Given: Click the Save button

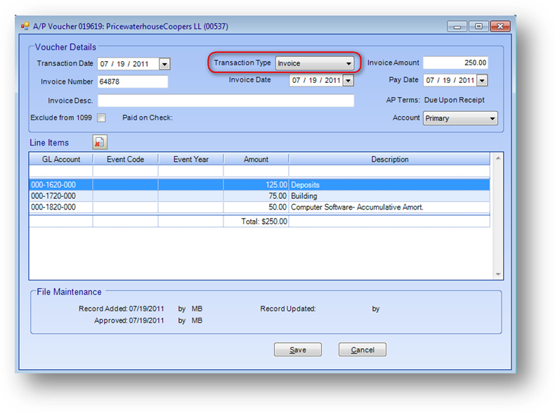Looking at the screenshot, I should pos(298,349).
